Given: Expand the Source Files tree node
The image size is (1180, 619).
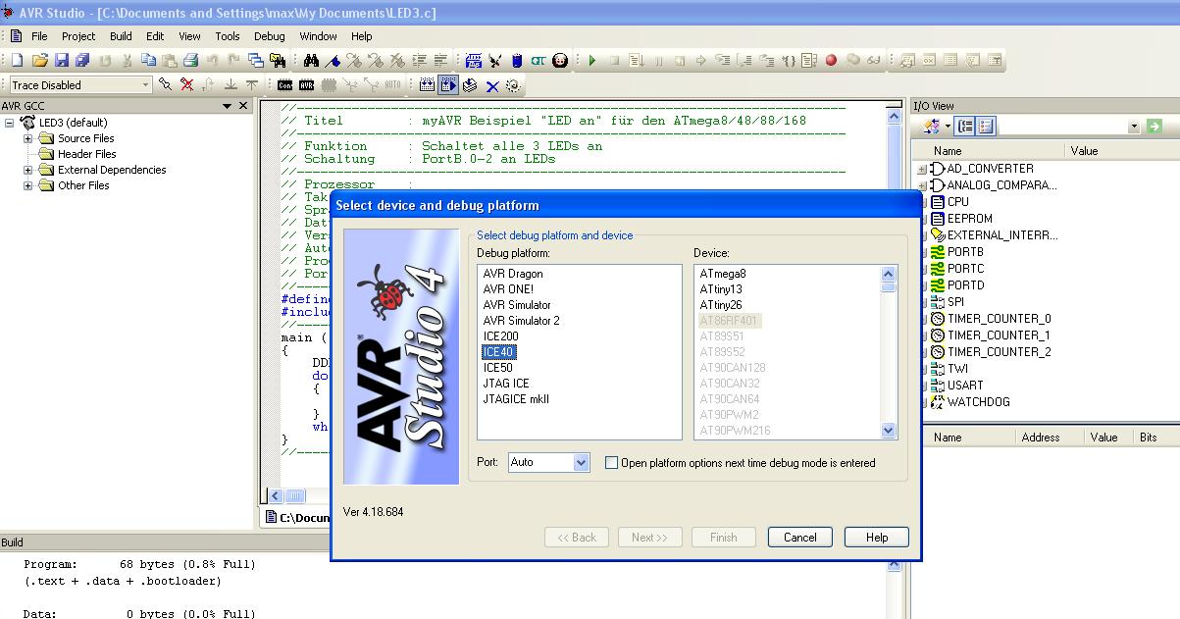Looking at the screenshot, I should 28,138.
